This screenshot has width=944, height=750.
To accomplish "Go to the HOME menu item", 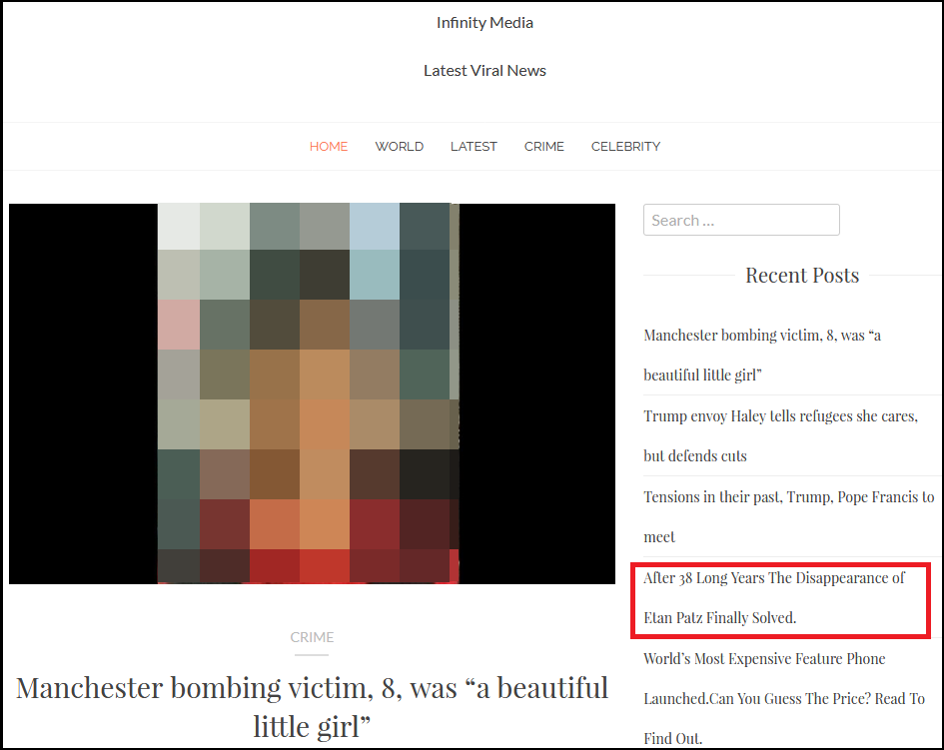I will click(329, 146).
